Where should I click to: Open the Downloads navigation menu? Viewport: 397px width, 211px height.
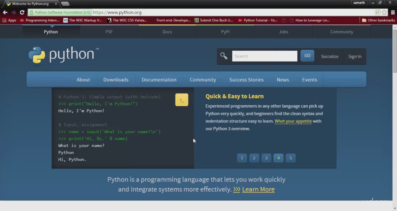pos(116,80)
